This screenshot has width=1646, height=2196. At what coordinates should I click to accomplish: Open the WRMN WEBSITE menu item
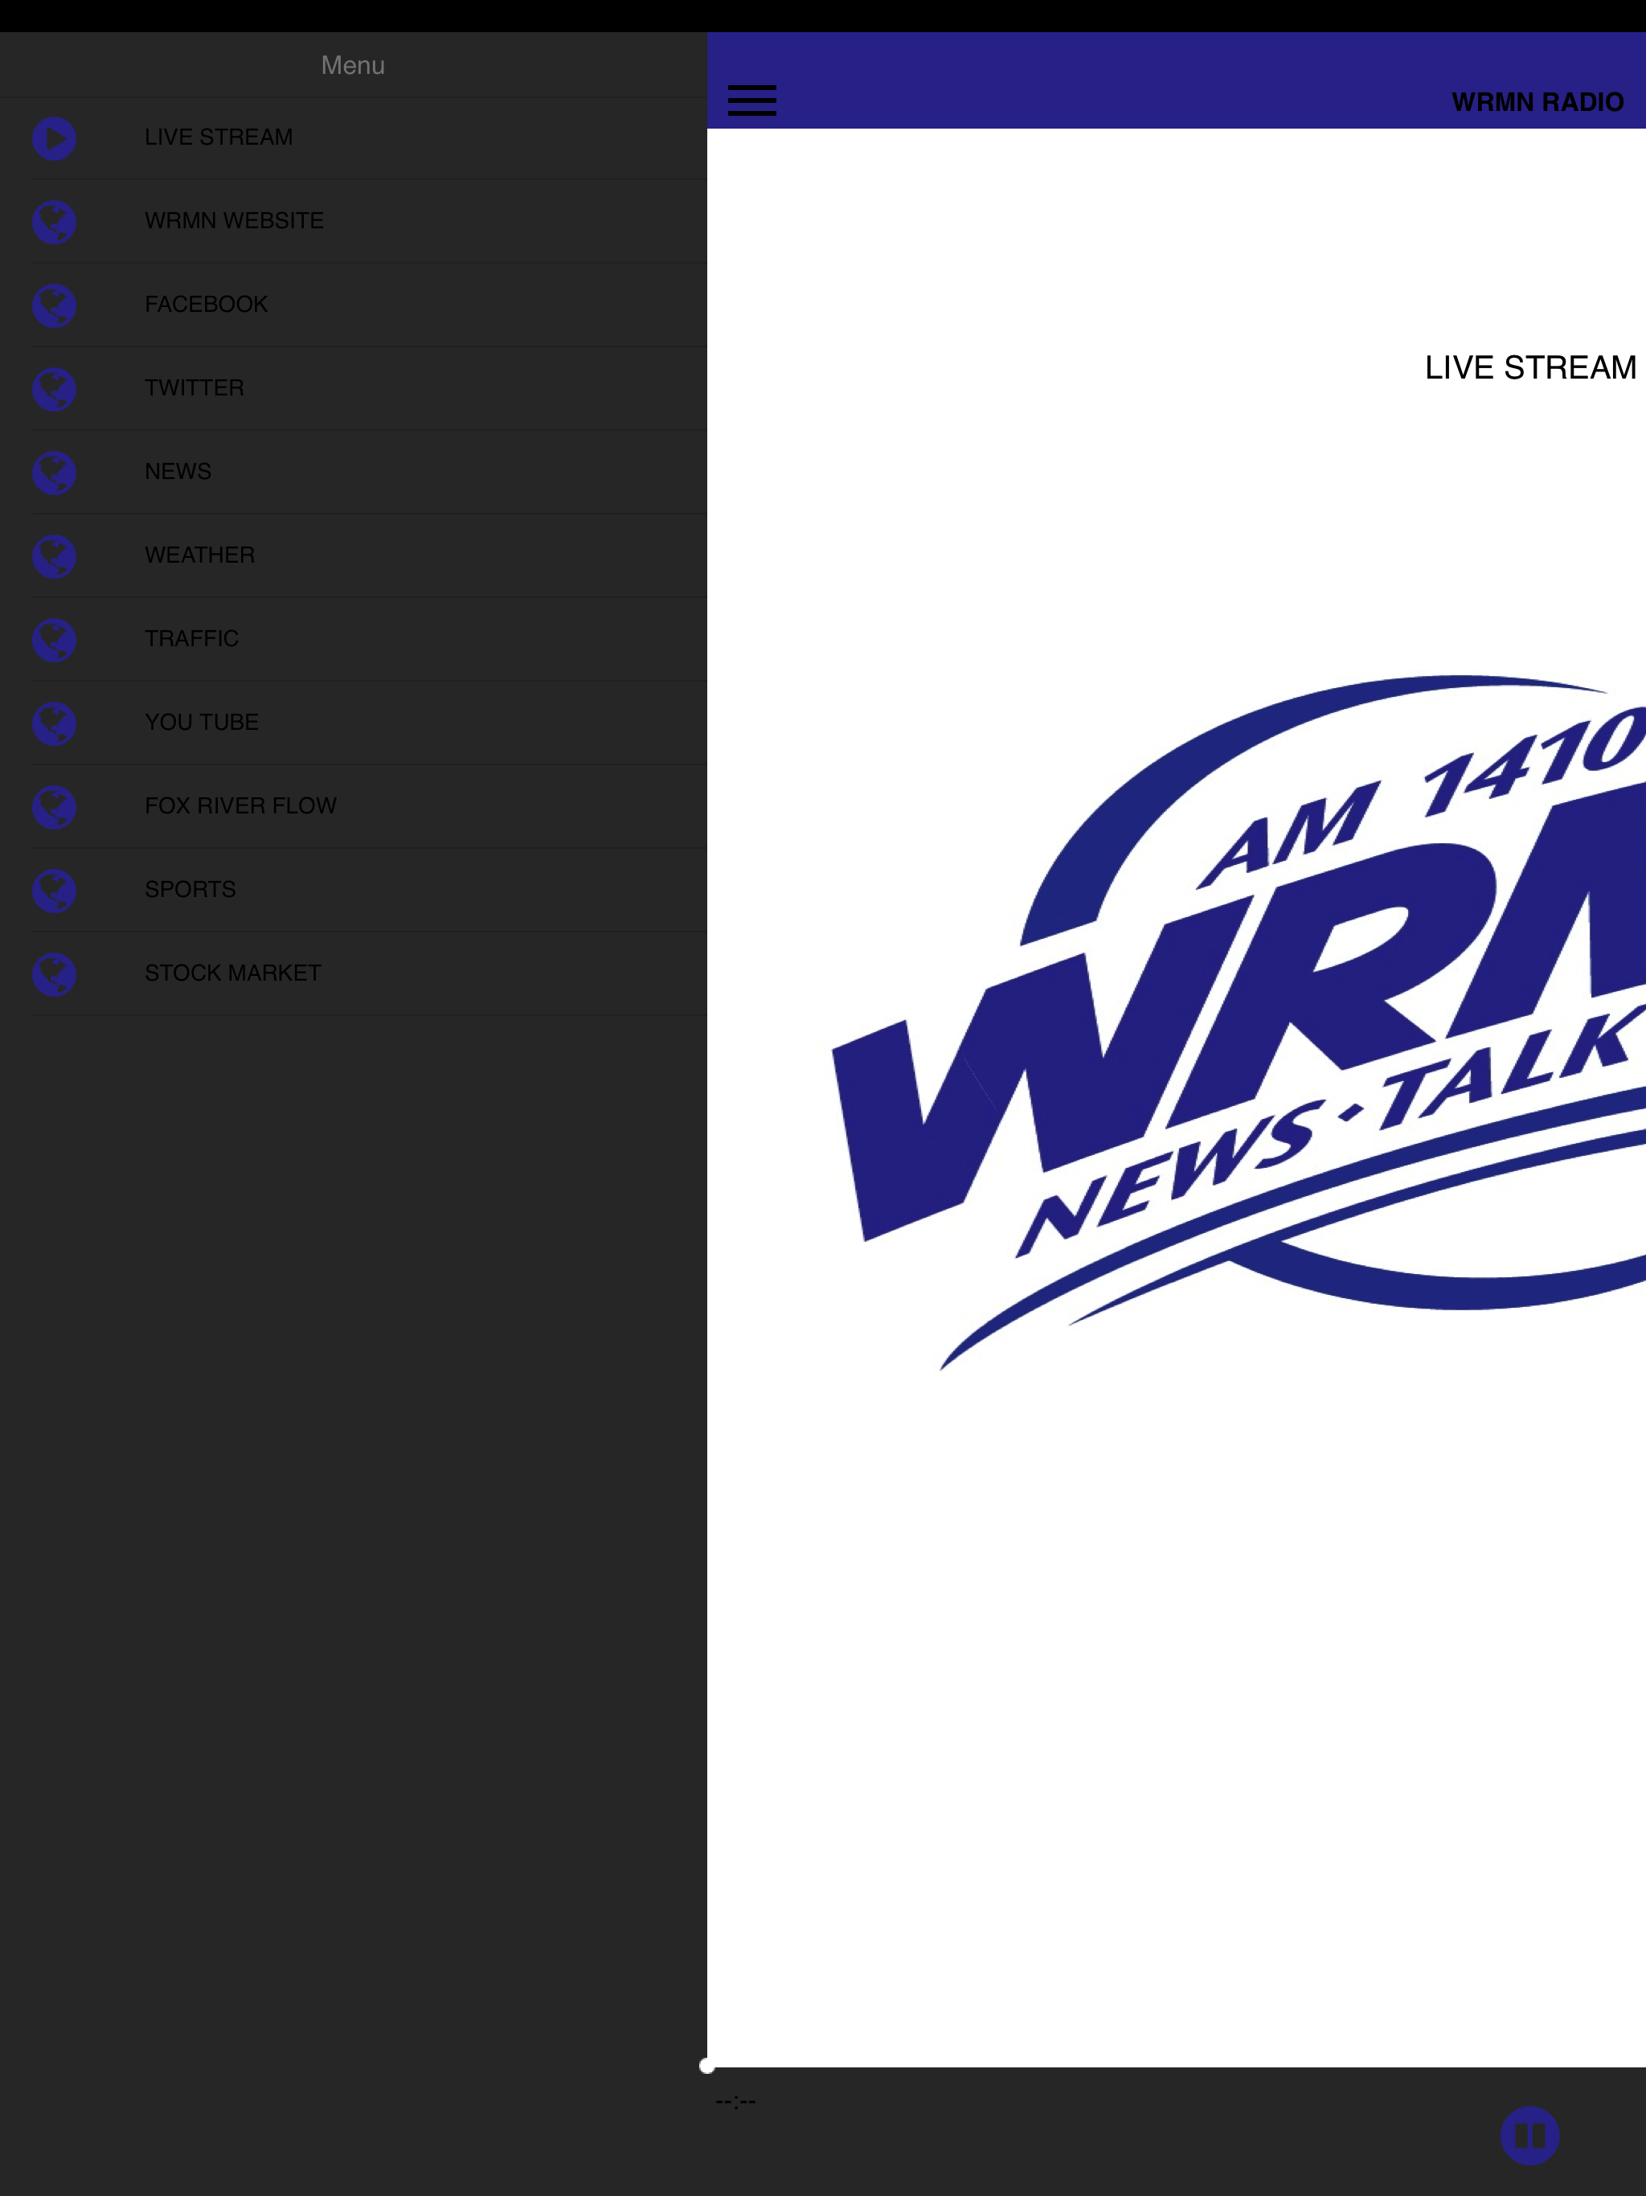[x=354, y=221]
